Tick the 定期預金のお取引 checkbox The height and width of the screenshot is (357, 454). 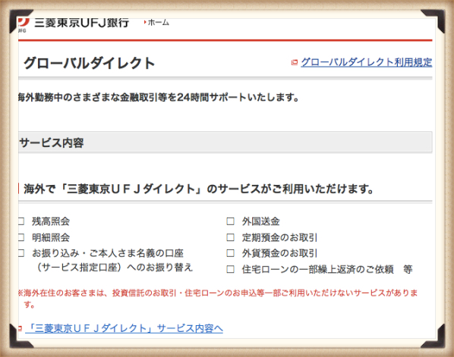tap(231, 237)
